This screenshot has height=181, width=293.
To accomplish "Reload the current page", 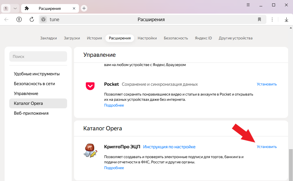I will pos(32,19).
